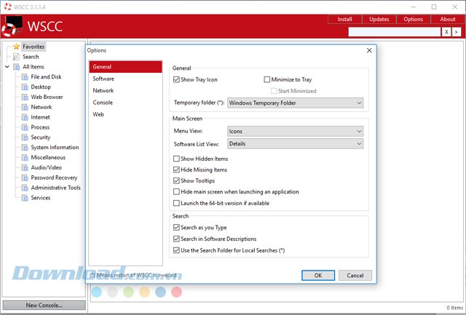The image size is (466, 315).
Task: Uncheck Show Tray Icon
Action: click(176, 79)
